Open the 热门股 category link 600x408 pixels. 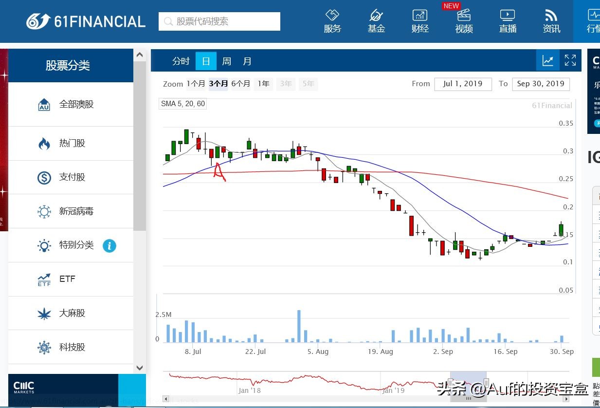(72, 143)
